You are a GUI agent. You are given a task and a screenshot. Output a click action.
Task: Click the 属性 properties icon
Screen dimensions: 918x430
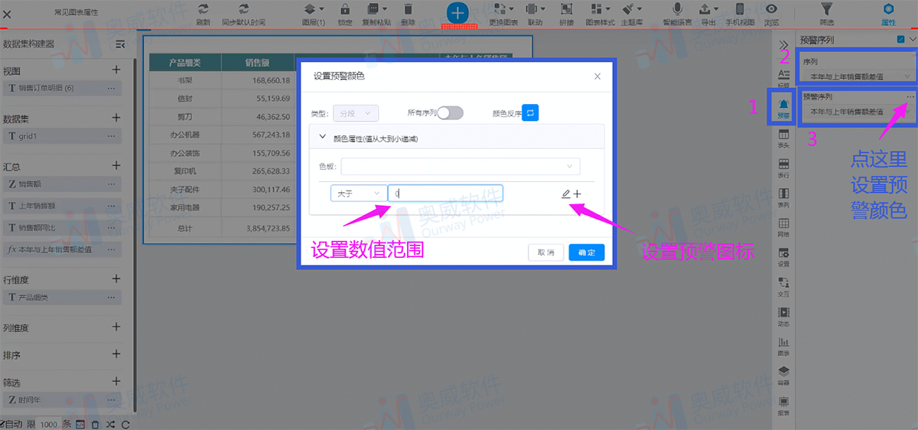(889, 9)
